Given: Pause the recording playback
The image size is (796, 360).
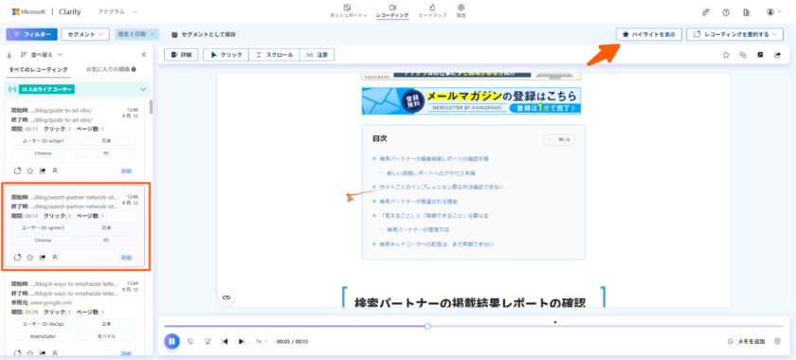Looking at the screenshot, I should pyautogui.click(x=172, y=341).
